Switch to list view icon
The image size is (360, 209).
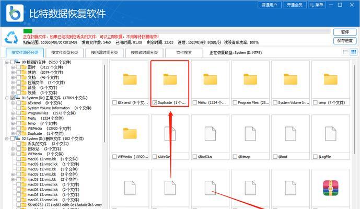[345, 52]
